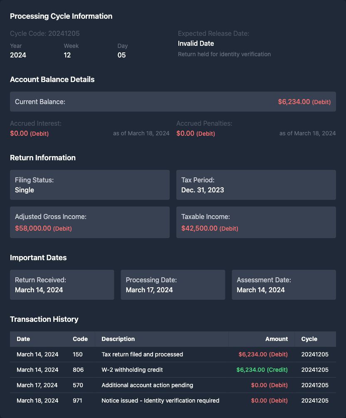This screenshot has width=346, height=418.
Task: Select the Accrued Penalties amount
Action: pyautogui.click(x=195, y=134)
